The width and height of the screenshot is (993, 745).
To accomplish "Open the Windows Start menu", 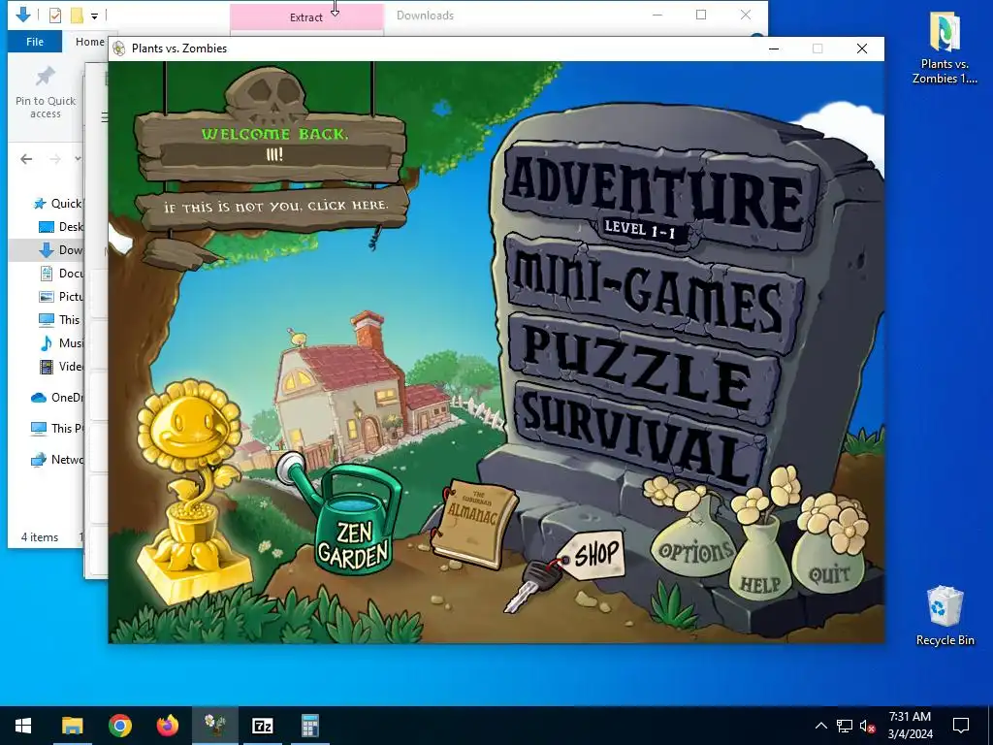I will click(x=23, y=726).
